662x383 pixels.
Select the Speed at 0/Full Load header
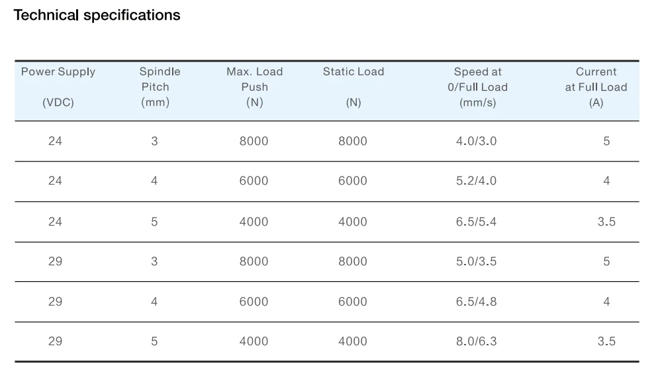pyautogui.click(x=477, y=87)
